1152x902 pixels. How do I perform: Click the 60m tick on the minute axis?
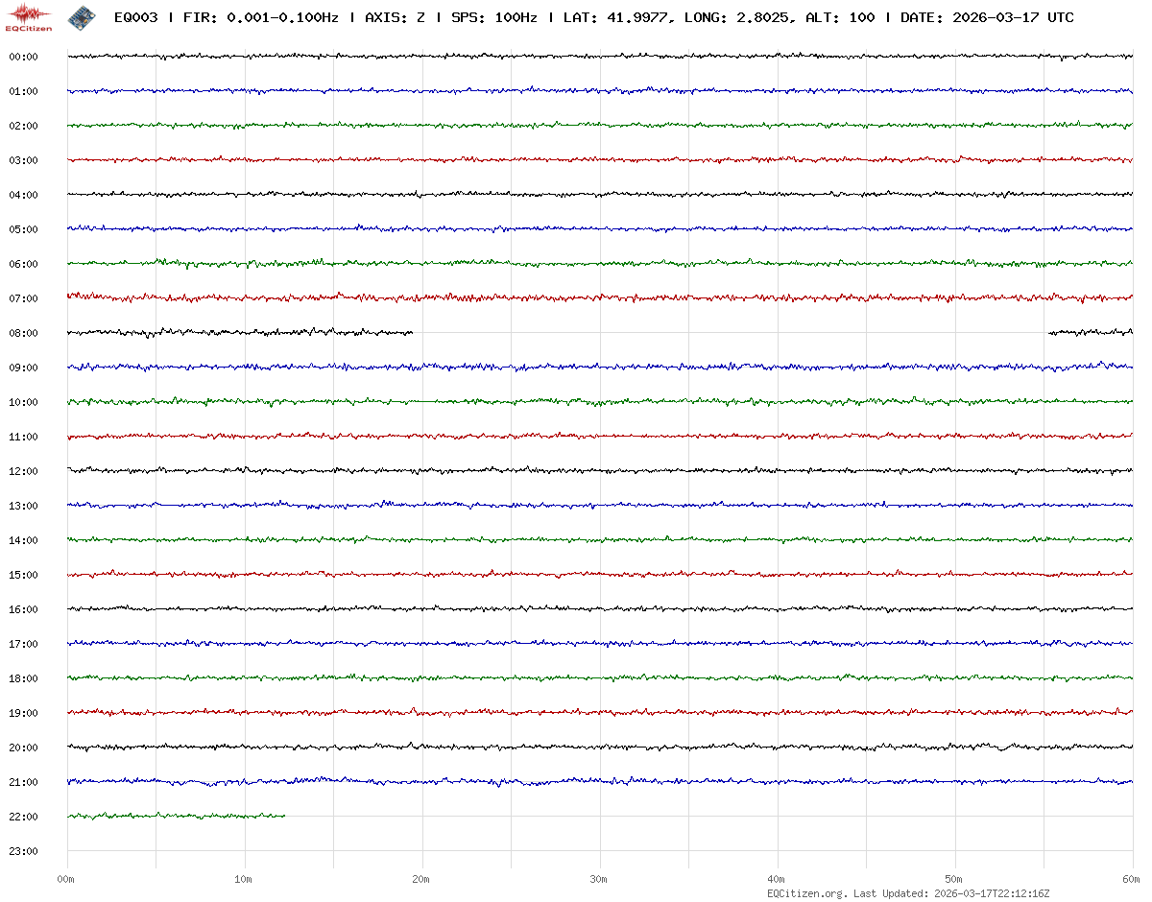tap(1132, 879)
